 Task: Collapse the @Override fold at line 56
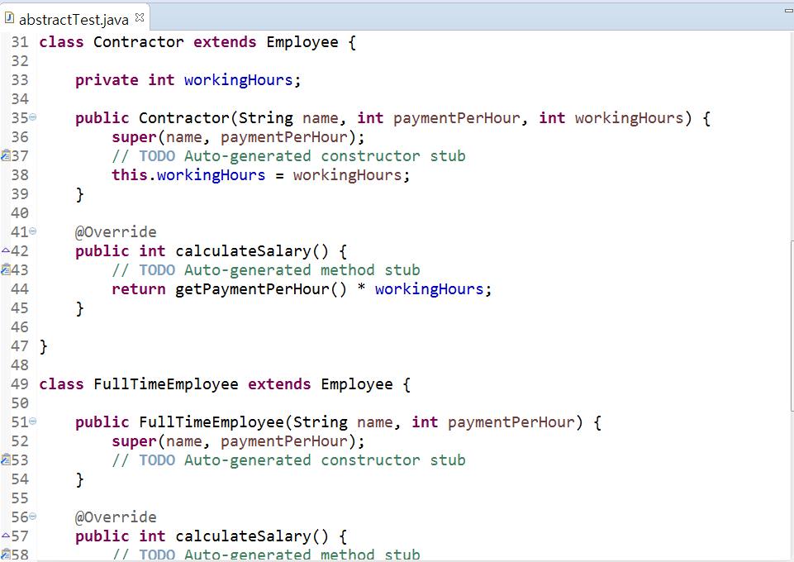click(33, 517)
